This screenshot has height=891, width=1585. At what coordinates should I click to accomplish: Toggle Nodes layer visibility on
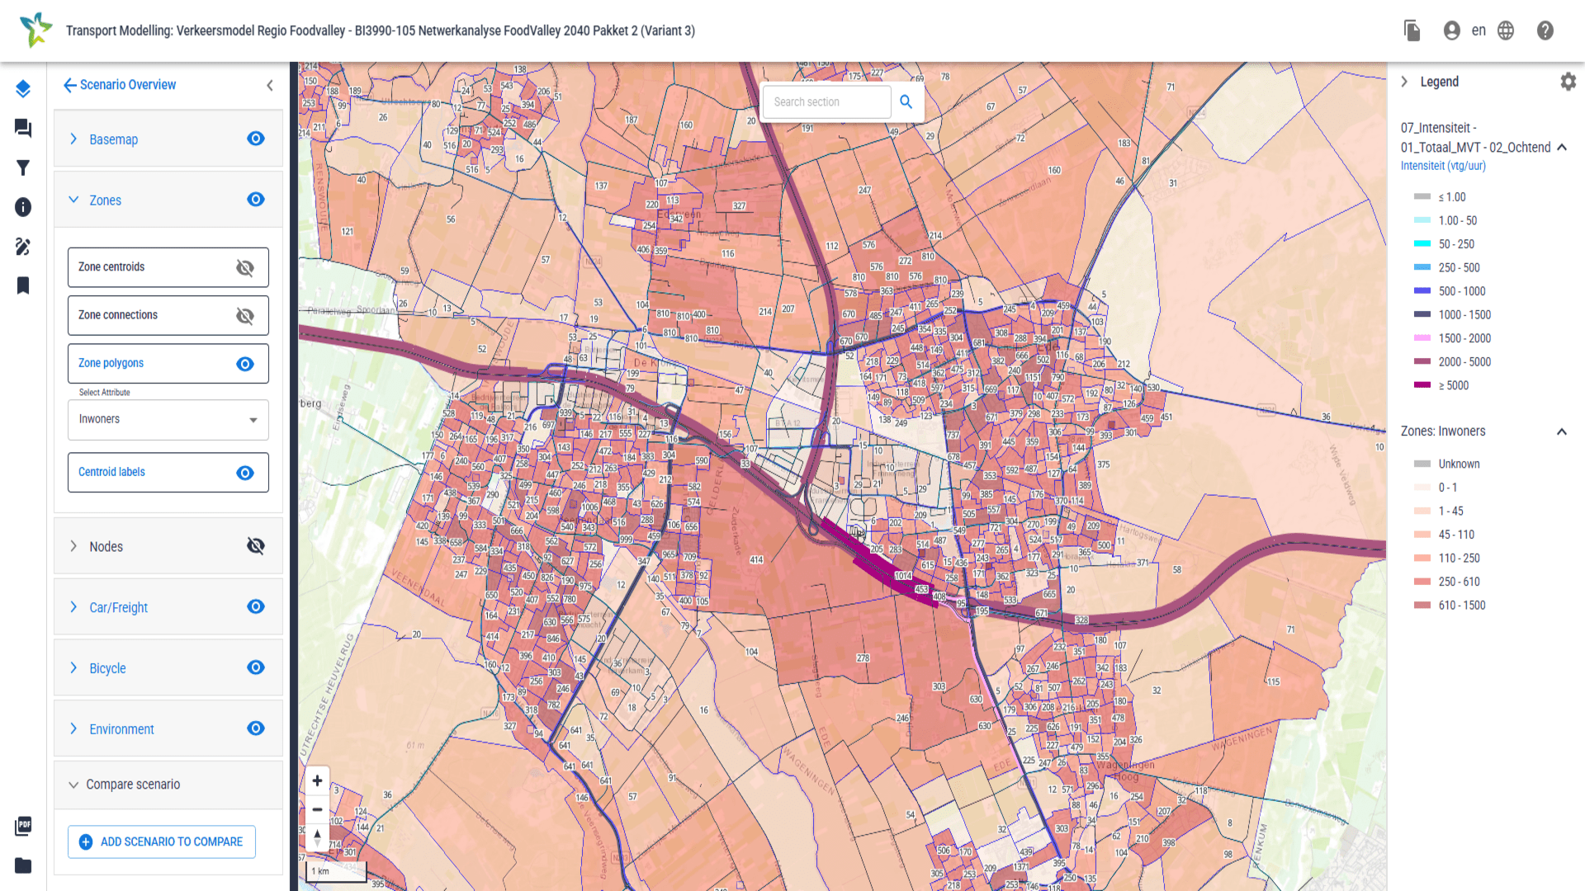[256, 546]
